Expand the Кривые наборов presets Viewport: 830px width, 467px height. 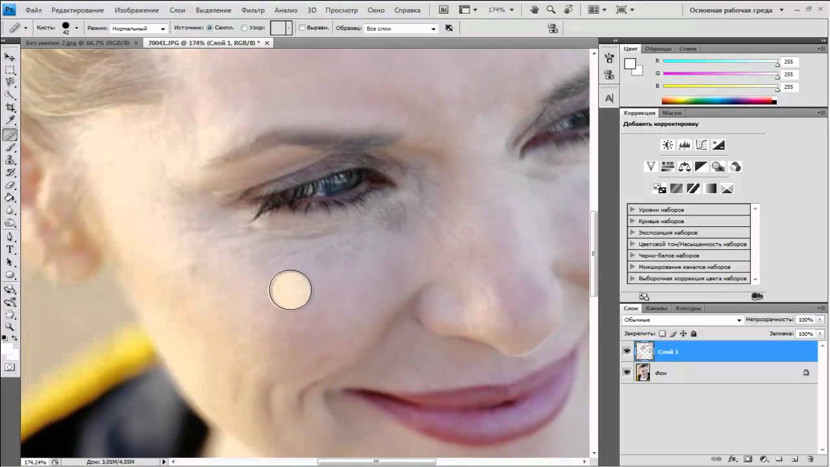[632, 221]
